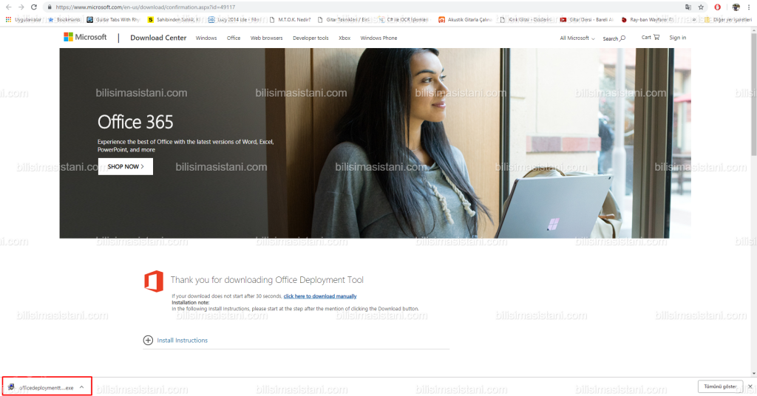Click the 'Thank you for downloading Office Deployment Tool' heading
The height and width of the screenshot is (396, 757).
click(x=267, y=280)
